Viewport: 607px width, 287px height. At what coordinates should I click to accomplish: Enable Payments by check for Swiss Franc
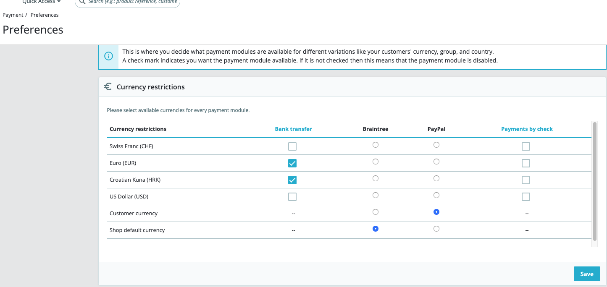(x=526, y=146)
